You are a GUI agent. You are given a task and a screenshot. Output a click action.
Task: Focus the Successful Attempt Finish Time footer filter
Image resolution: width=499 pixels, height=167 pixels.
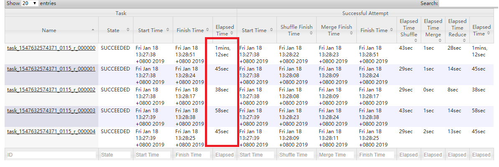[x=377, y=155]
